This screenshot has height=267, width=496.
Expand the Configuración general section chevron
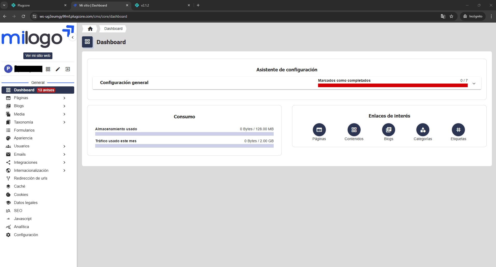474,84
